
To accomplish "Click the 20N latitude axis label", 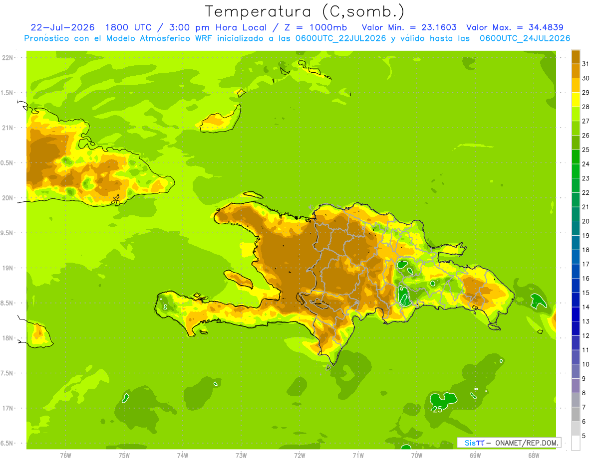I will 7,198.
